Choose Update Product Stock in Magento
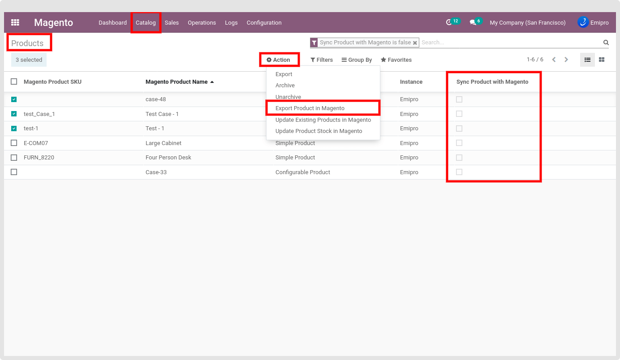The height and width of the screenshot is (360, 620). (x=323, y=131)
